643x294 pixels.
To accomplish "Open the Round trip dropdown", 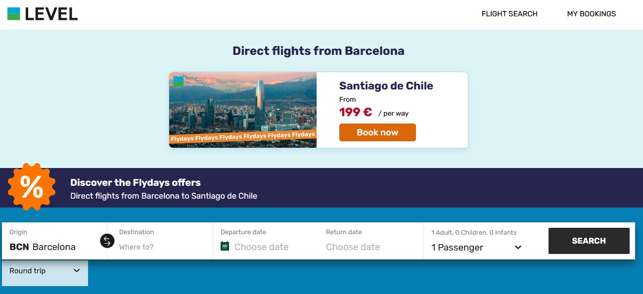I will pos(45,271).
